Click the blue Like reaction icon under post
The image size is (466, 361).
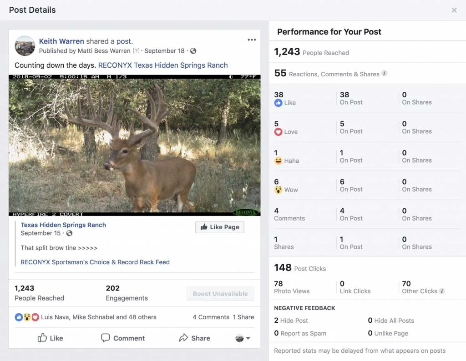19,317
